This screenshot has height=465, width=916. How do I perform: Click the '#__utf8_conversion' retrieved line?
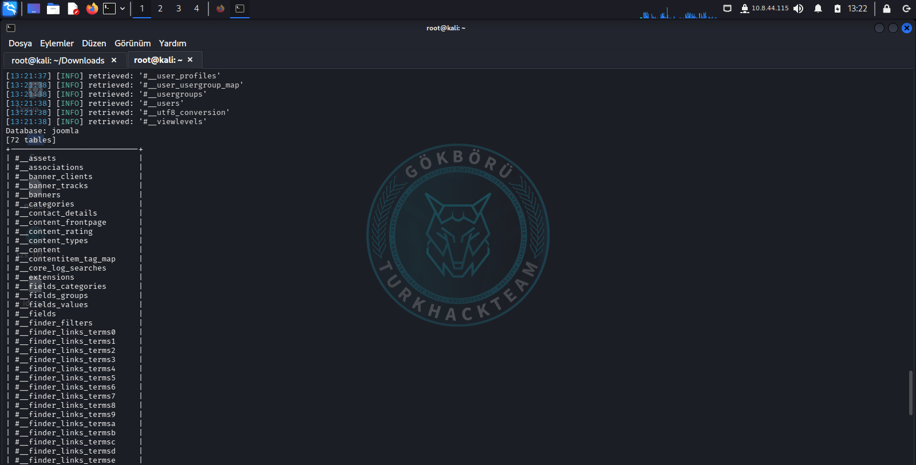click(118, 113)
